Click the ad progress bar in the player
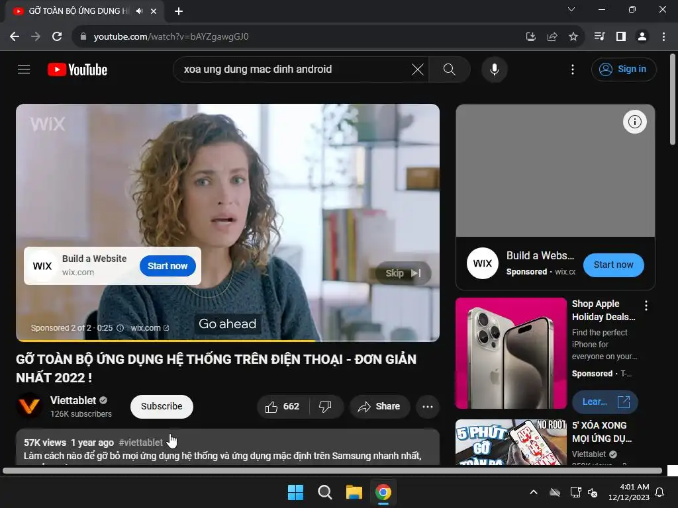 pos(228,341)
